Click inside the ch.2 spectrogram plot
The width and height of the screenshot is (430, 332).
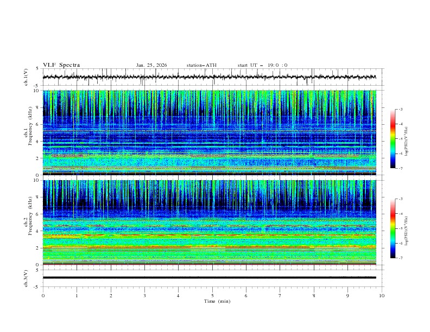tap(209, 222)
